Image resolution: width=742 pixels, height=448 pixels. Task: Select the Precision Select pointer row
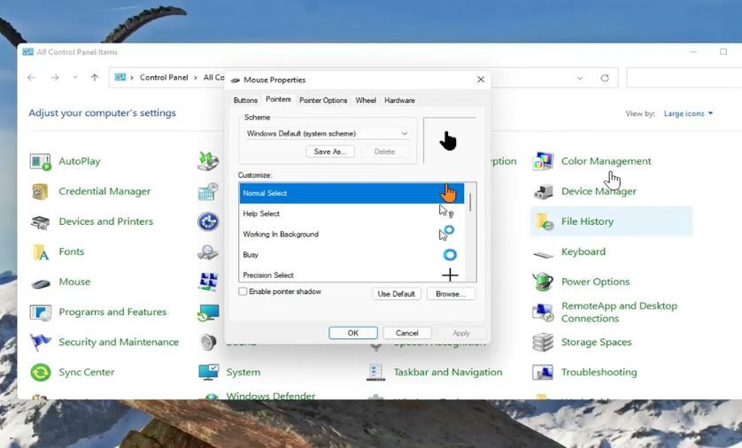coord(352,274)
